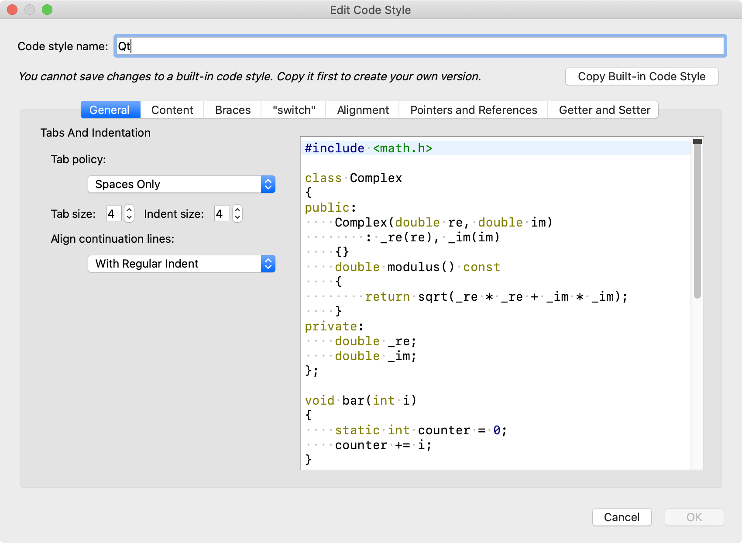
Task: Decrease Indent size with down arrow
Action: (237, 217)
